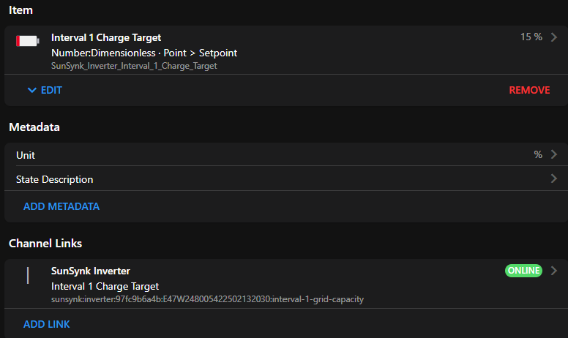Click the chevron arrow beside 15 %
Image resolution: width=568 pixels, height=338 pixels.
click(x=554, y=37)
